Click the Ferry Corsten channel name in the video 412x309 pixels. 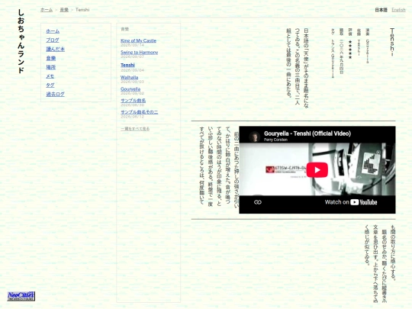tap(275, 140)
